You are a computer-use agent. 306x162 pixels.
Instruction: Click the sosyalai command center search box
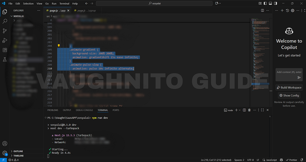pos(154,3)
